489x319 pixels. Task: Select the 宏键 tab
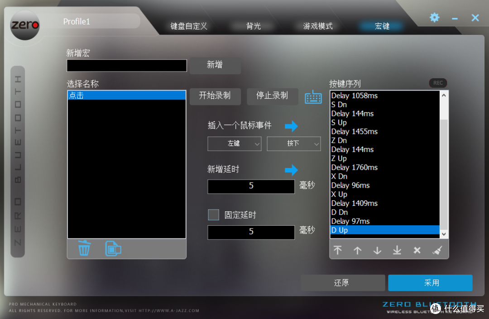(382, 26)
